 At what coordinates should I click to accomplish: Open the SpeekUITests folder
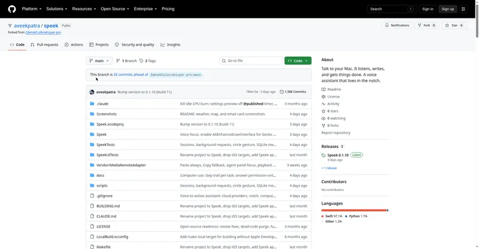tap(108, 155)
